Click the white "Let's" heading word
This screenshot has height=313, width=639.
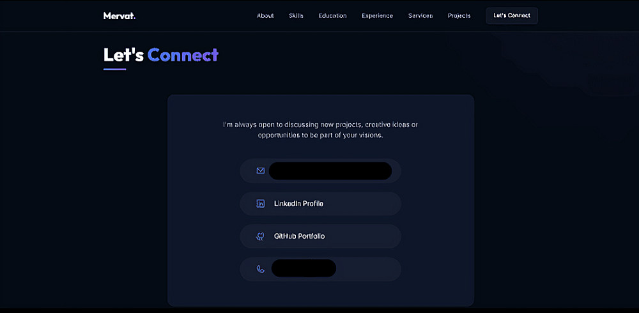point(123,55)
